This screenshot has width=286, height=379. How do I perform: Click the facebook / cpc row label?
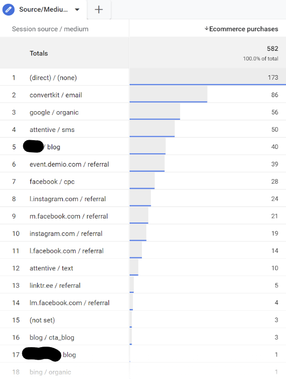[x=52, y=182]
